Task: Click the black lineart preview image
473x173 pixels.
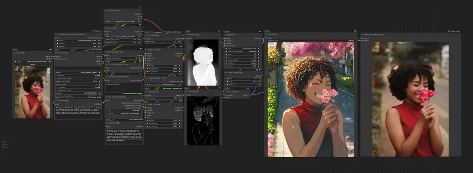Action: point(203,121)
